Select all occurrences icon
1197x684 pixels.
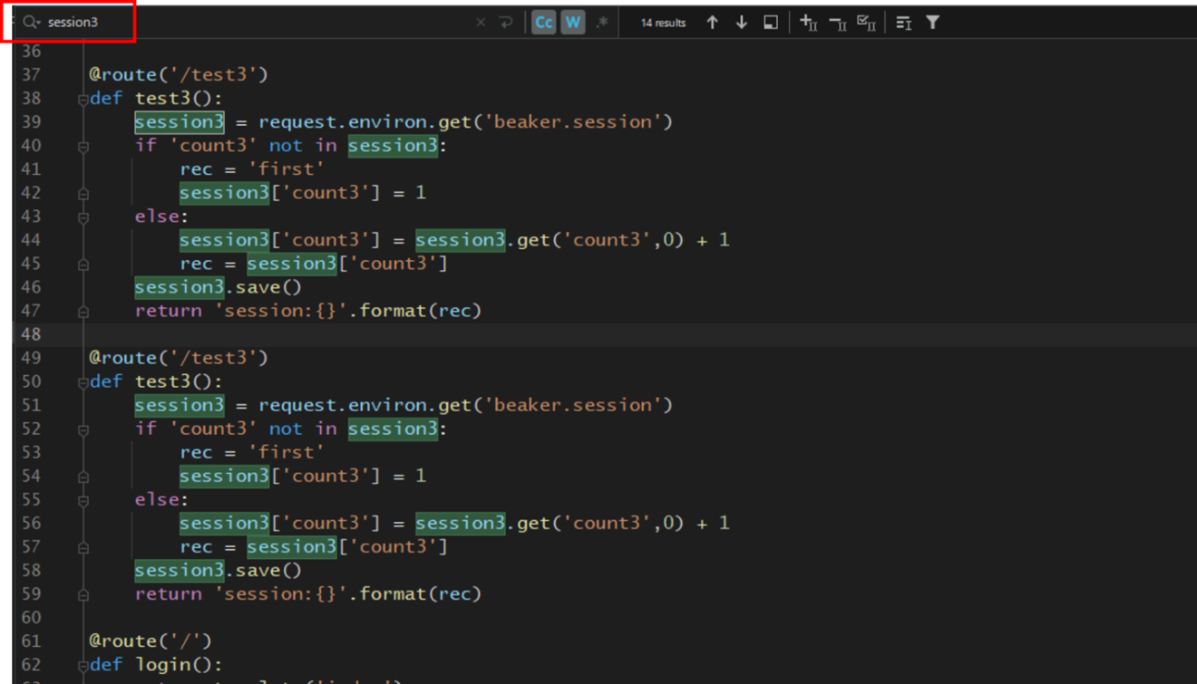pos(867,23)
